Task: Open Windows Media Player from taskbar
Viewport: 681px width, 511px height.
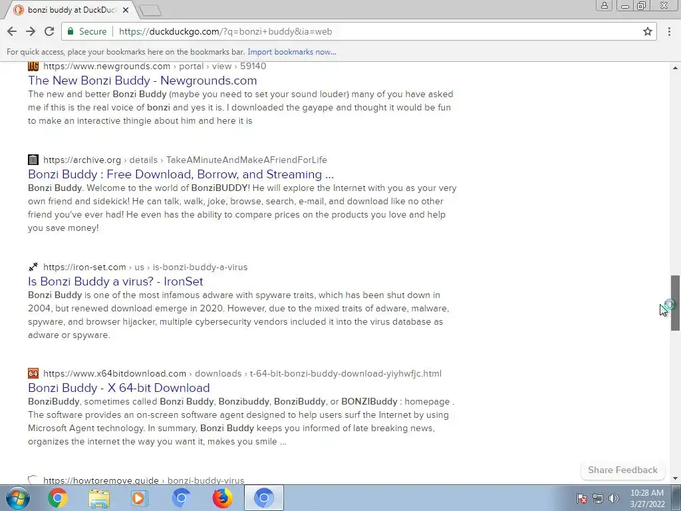Action: click(140, 498)
